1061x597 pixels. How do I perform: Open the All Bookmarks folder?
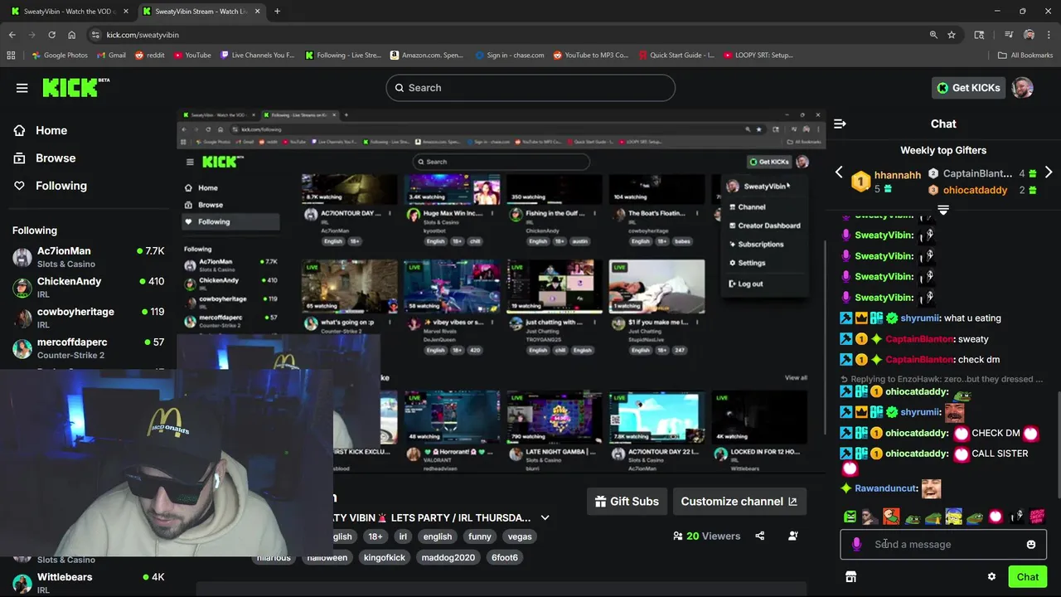tap(1026, 56)
